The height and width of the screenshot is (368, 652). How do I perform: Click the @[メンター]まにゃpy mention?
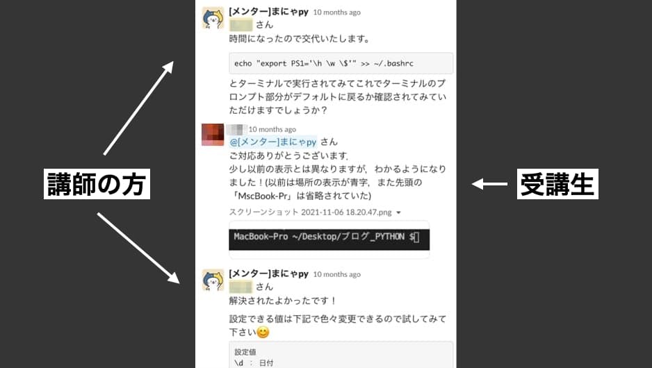pos(272,142)
